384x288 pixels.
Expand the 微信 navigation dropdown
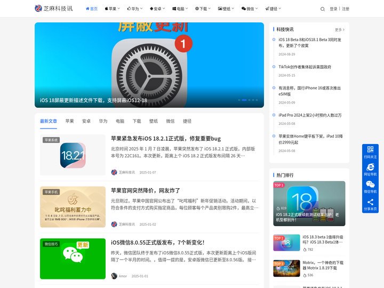(250, 9)
